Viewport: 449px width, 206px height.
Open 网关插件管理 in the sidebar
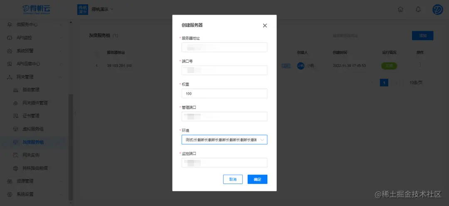point(35,103)
